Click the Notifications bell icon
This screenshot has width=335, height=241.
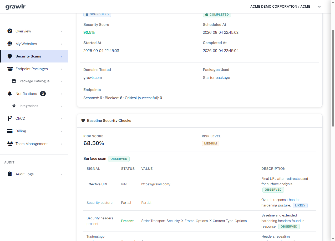click(x=10, y=94)
